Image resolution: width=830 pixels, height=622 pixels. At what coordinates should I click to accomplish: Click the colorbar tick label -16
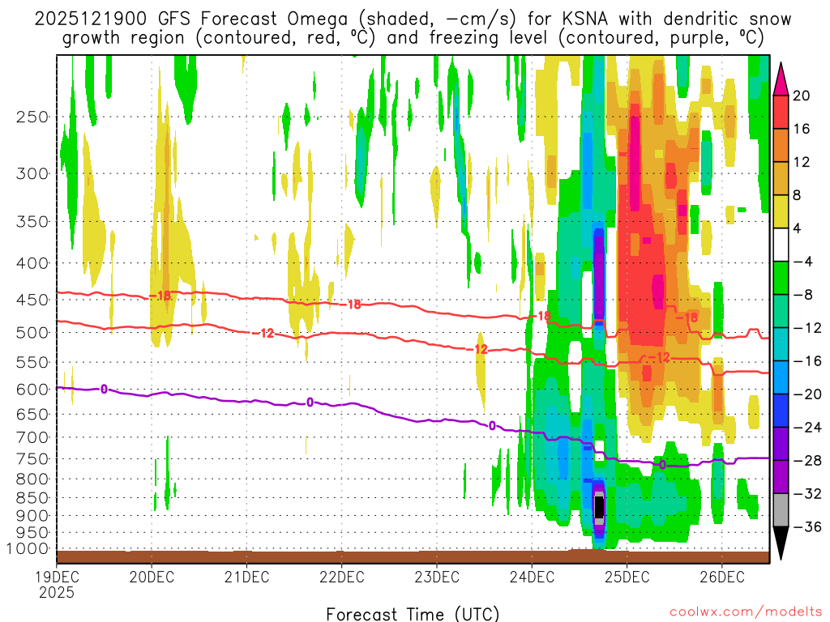point(806,360)
